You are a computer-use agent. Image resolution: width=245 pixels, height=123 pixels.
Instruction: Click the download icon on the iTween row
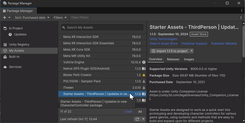pyautogui.click(x=144, y=87)
